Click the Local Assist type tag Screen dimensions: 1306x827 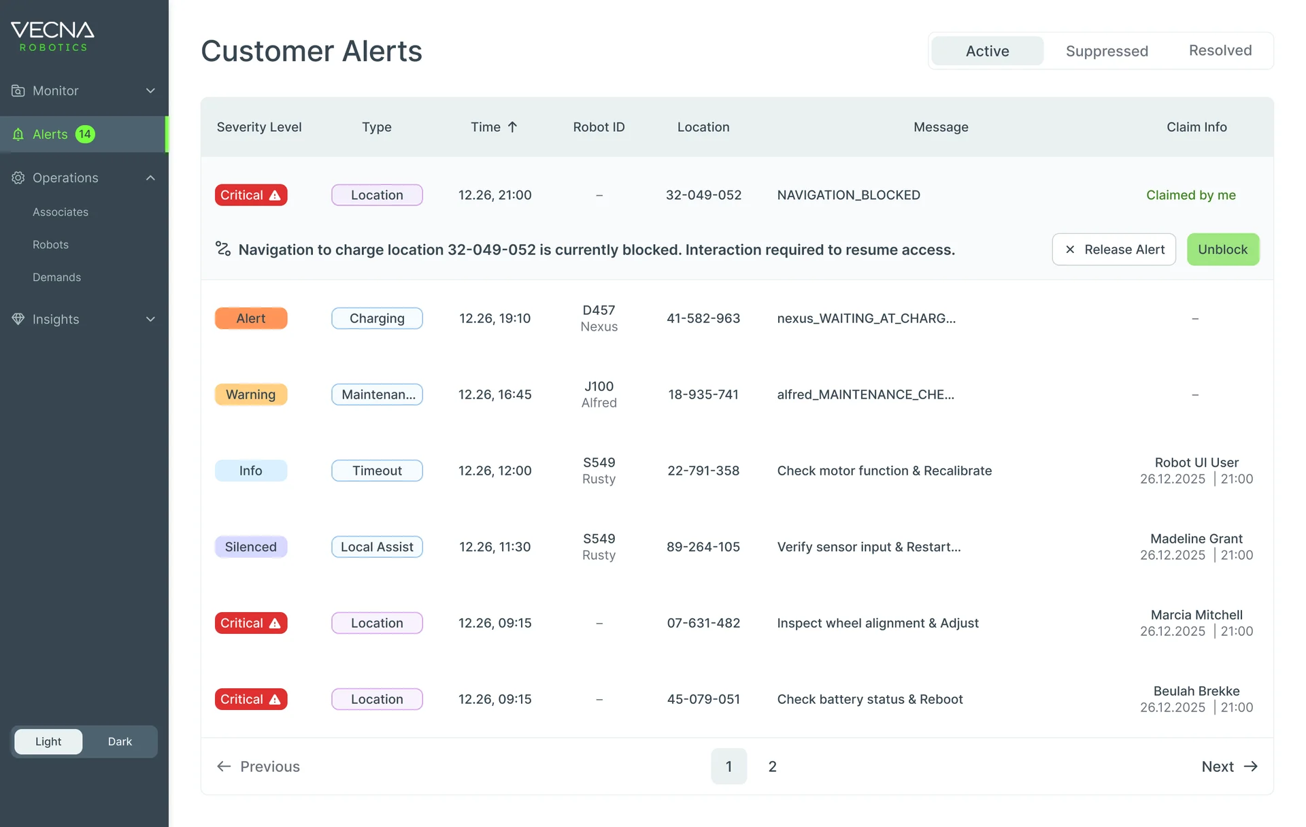(377, 547)
